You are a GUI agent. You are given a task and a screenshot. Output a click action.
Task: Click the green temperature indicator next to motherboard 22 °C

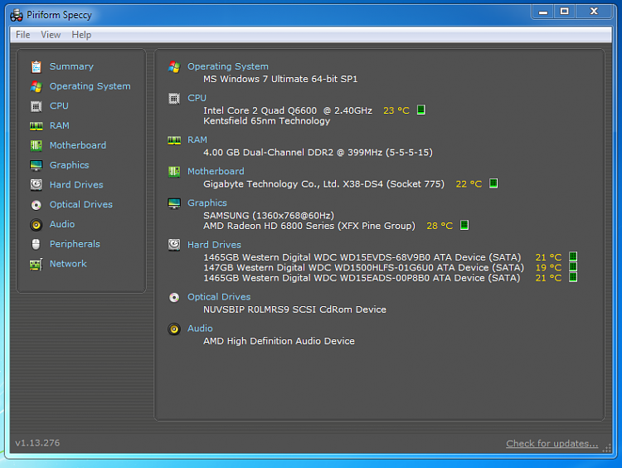tap(493, 183)
